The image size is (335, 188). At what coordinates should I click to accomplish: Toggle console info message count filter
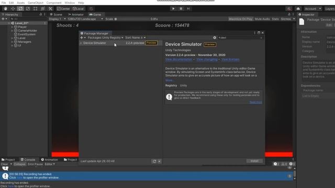[276, 164]
